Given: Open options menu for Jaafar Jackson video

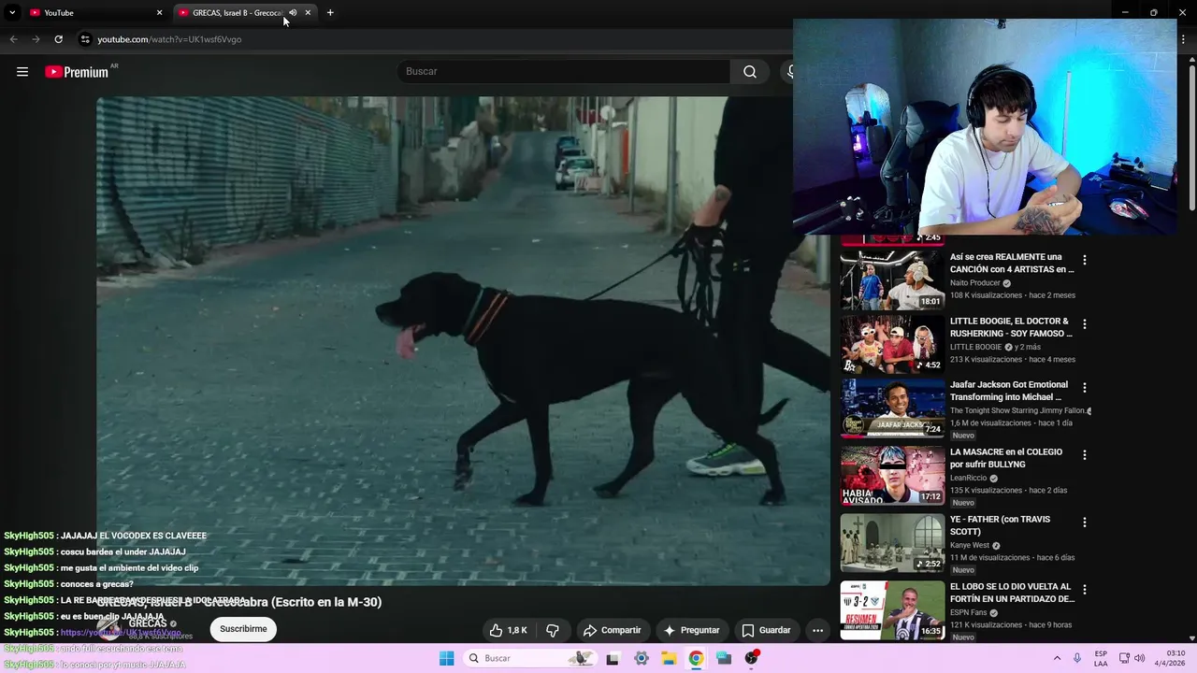Looking at the screenshot, I should coord(1085,388).
